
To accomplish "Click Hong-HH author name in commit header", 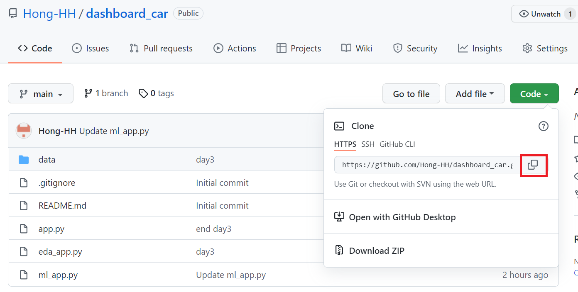I will point(57,131).
